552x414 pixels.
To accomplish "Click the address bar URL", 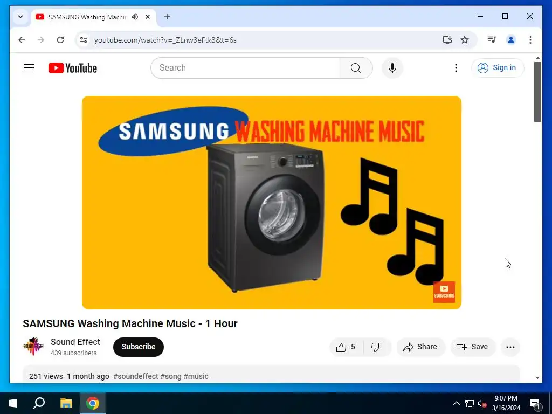I will 165,40.
